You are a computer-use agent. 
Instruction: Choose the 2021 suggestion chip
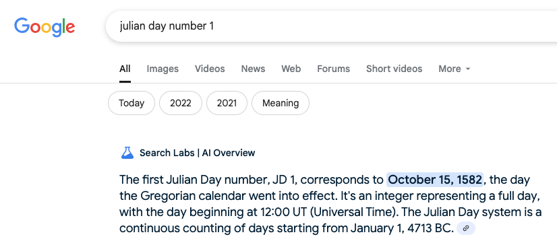click(x=227, y=103)
